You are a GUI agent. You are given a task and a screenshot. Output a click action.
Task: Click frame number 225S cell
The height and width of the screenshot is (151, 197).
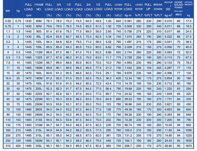click(x=39, y=94)
